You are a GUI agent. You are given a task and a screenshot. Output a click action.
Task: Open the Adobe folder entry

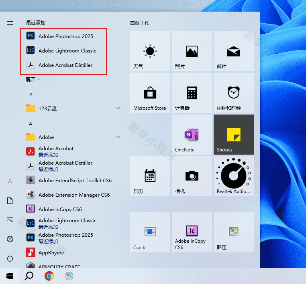click(x=73, y=137)
